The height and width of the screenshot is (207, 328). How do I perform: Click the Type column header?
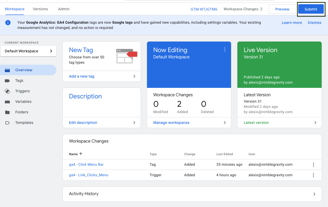[x=153, y=154]
